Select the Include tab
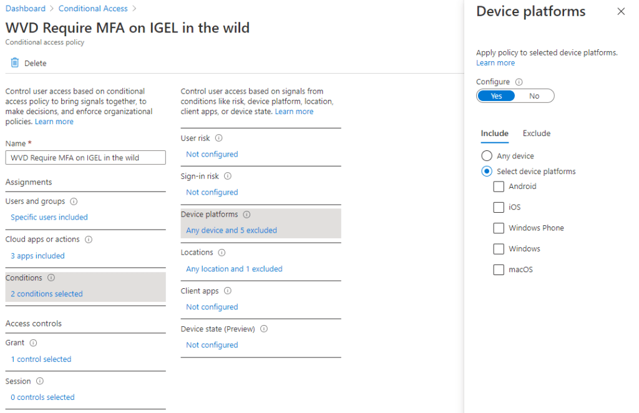 pyautogui.click(x=494, y=134)
